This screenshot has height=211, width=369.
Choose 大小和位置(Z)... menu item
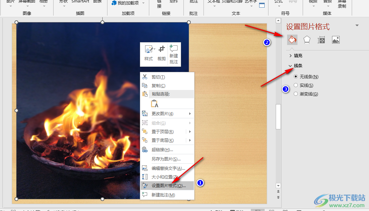[167, 177]
